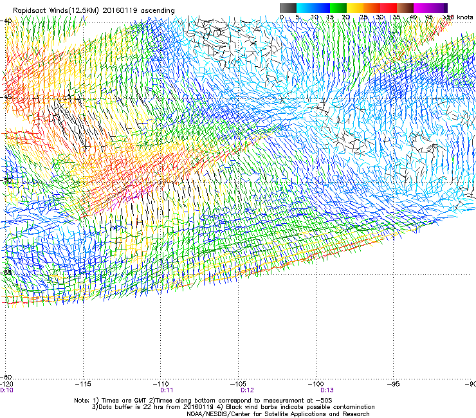Click the green 15-20 knots legend swatch
This screenshot has height=418, width=476.
tap(338, 8)
